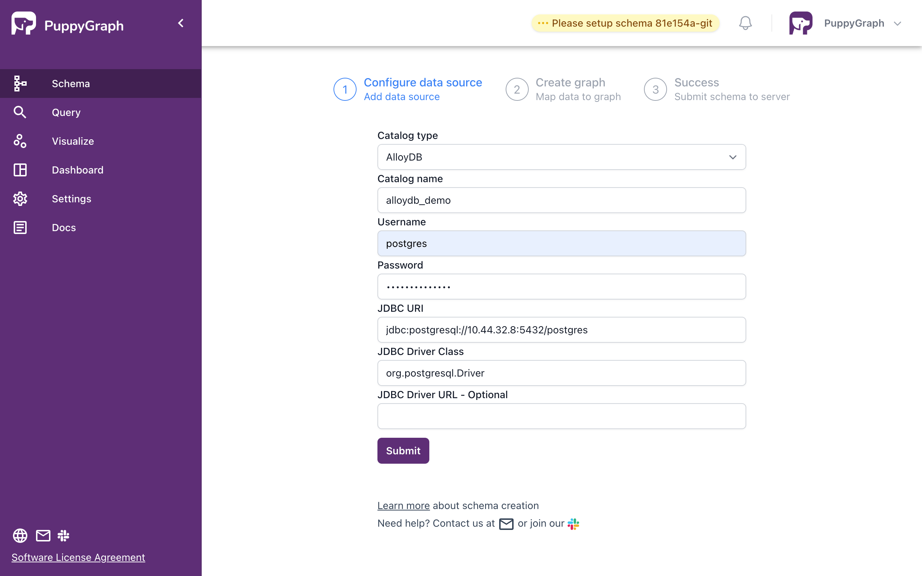The width and height of the screenshot is (922, 576).
Task: Open the Query menu item
Action: tap(100, 112)
